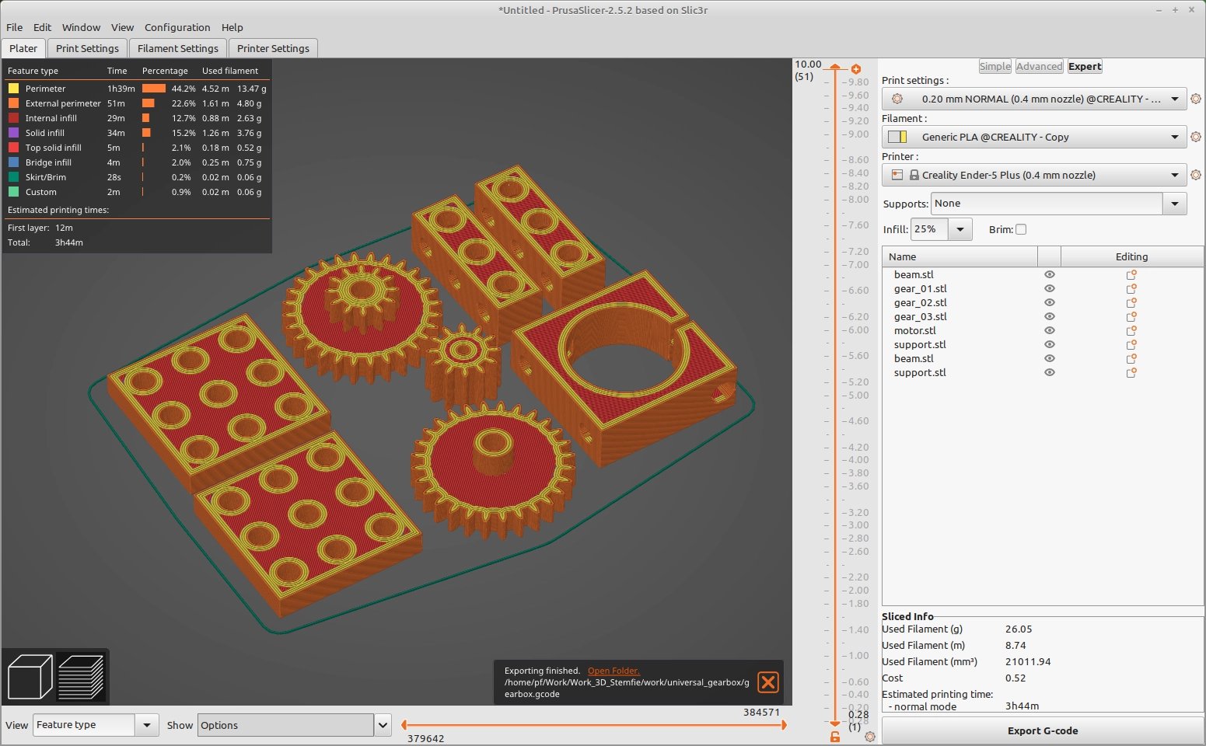Image resolution: width=1206 pixels, height=746 pixels.
Task: Click the lock icon below layer slider
Action: coord(835,737)
